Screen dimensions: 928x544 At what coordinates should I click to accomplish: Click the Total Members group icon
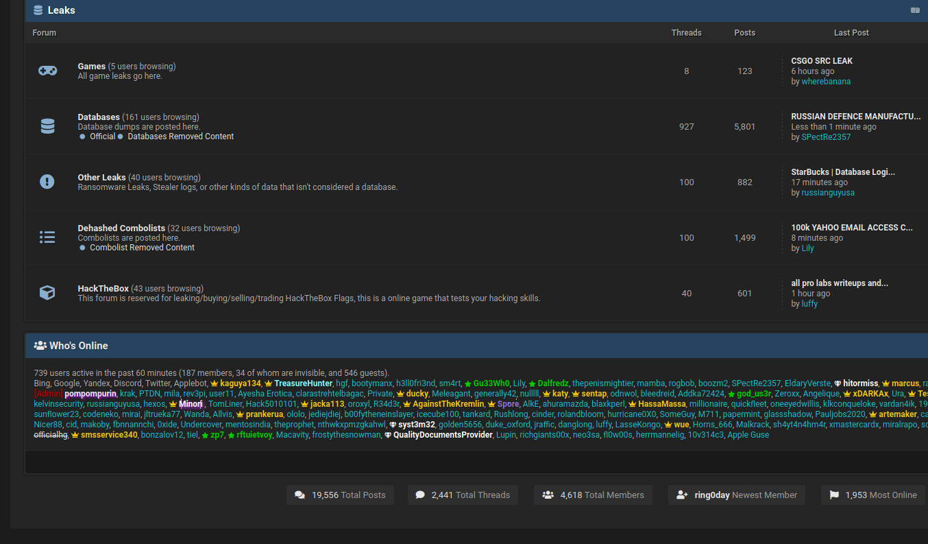[x=548, y=495]
